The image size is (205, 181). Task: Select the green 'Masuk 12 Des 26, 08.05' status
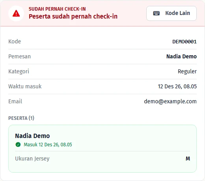pyautogui.click(x=48, y=145)
